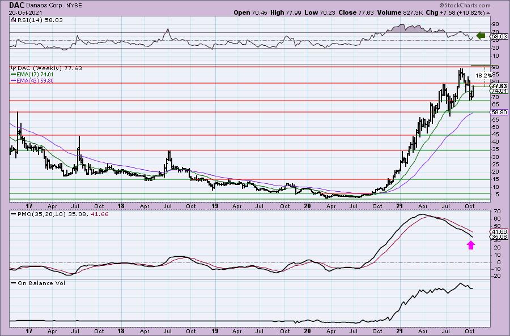Click the Low 70.23 value

(320, 12)
